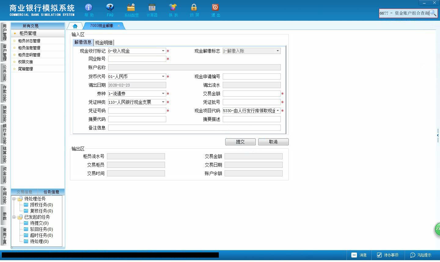Switch to the 现金明细 tab
440x262 pixels.
tap(104, 43)
